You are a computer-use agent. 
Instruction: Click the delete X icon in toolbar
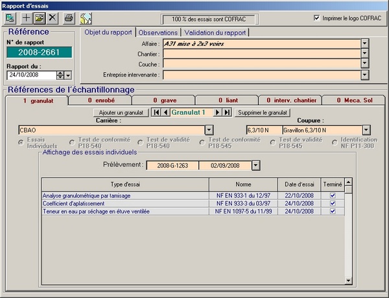(53, 18)
